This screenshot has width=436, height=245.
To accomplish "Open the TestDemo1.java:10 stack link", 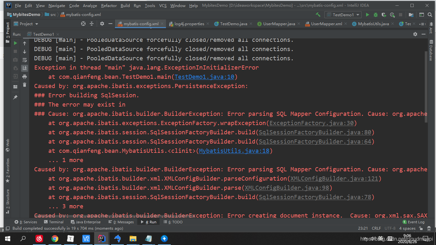I will (205, 77).
